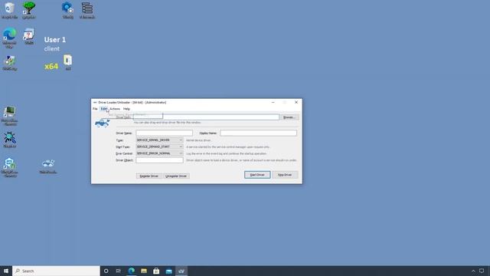The width and height of the screenshot is (490, 276).
Task: Open File Explorer from the taskbar
Action: (x=144, y=271)
